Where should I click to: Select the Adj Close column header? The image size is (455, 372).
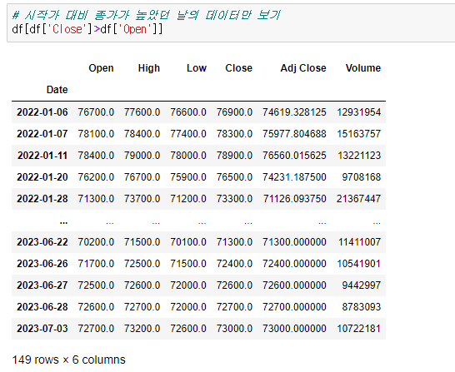point(303,68)
